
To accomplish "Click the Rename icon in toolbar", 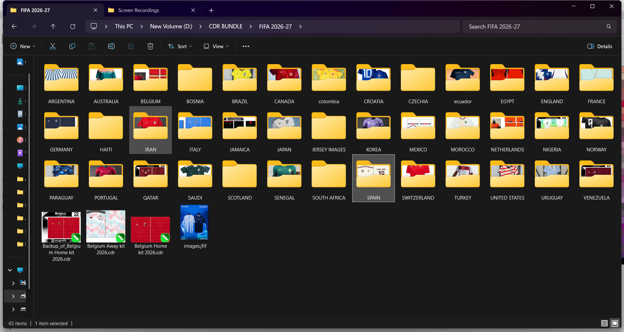I will point(111,46).
